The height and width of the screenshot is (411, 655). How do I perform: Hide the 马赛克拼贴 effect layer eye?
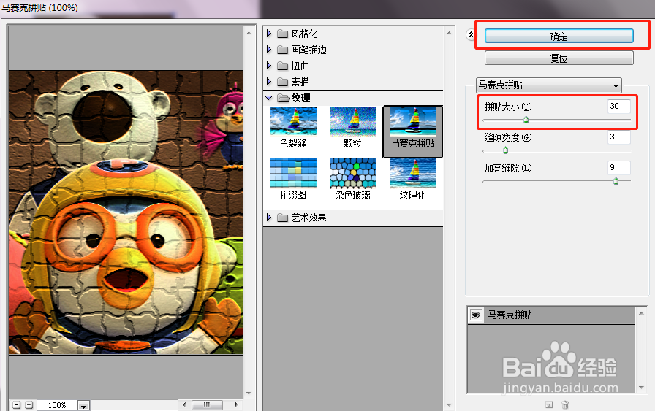click(475, 315)
